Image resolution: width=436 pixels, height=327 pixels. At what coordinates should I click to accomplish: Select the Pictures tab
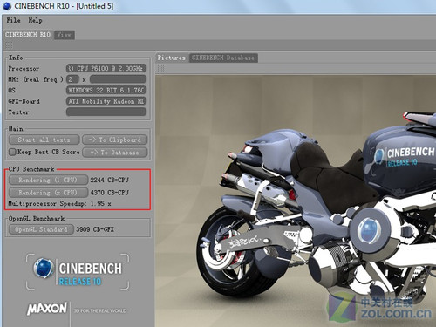point(172,58)
